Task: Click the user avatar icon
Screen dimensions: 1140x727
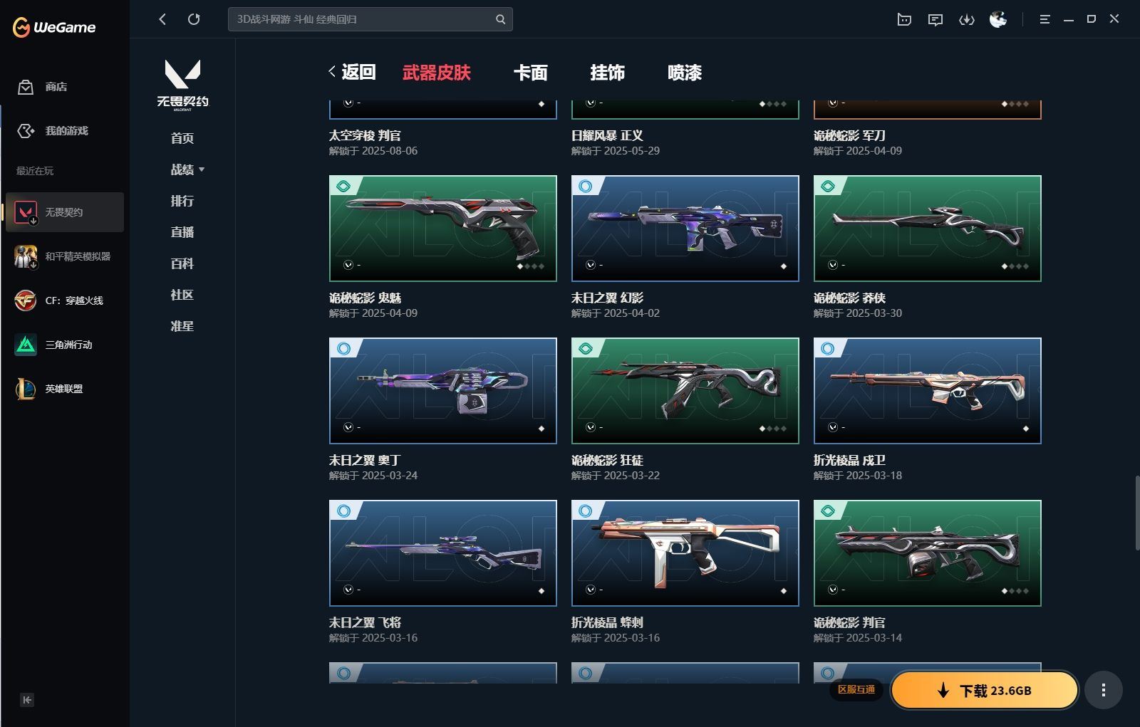Action: (998, 19)
